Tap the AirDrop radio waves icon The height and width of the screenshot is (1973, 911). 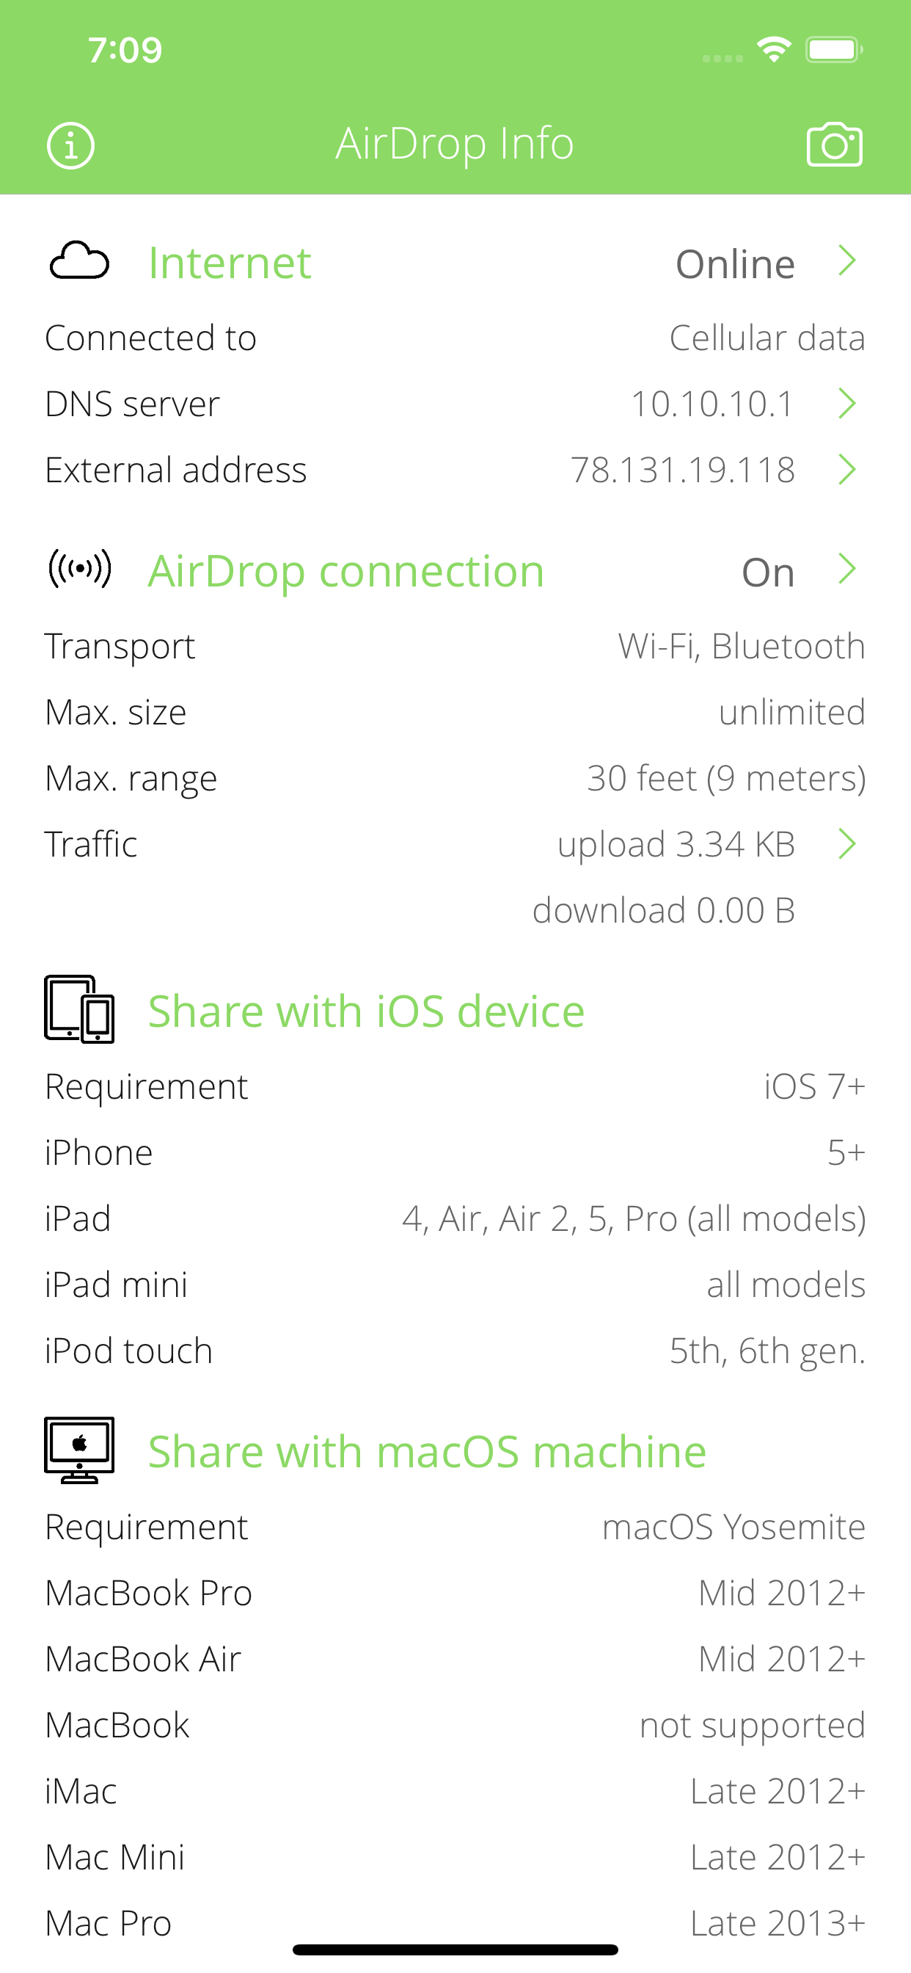(x=80, y=569)
